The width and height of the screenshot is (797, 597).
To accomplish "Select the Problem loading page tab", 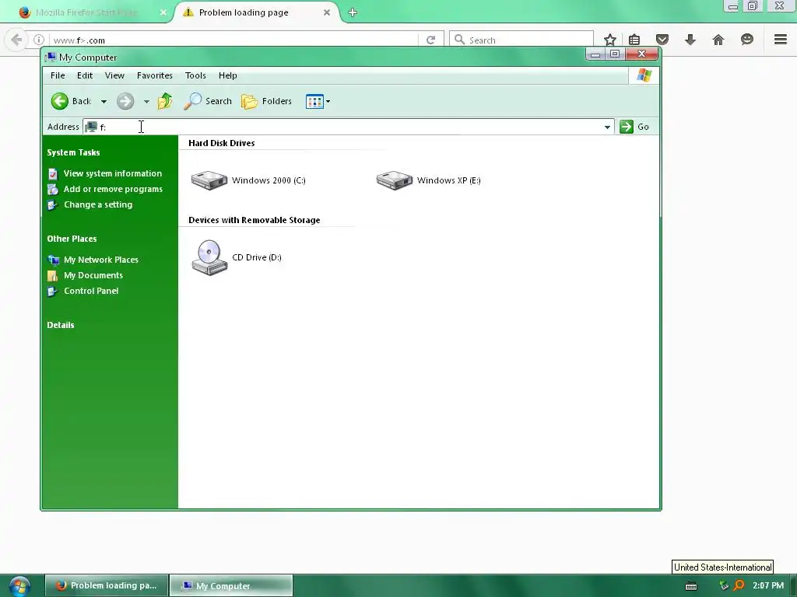I will point(255,12).
